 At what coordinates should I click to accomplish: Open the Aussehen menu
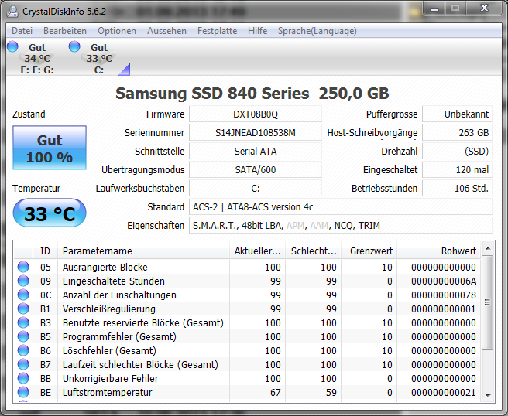[166, 31]
